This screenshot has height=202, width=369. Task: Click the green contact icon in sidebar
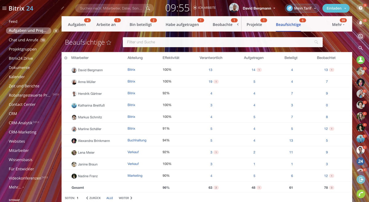click(x=361, y=60)
